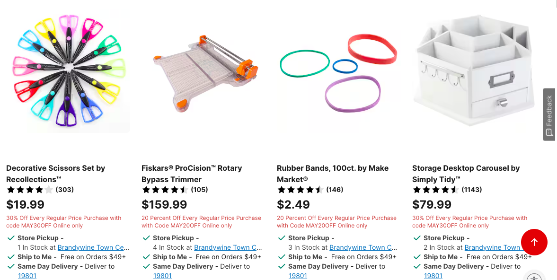The image size is (557, 280).
Task: Open Decorative Scissors Set by Recollections title
Action: coord(55,174)
